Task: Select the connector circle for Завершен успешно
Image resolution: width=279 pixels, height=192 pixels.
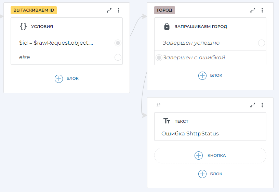Action: [262, 43]
